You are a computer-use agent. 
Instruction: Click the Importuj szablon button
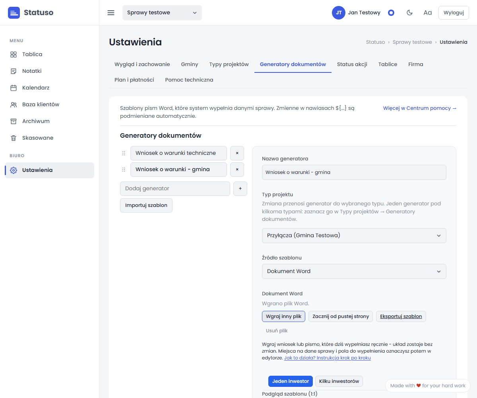[146, 205]
